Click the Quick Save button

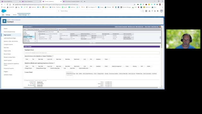pyautogui.click(x=31, y=29)
